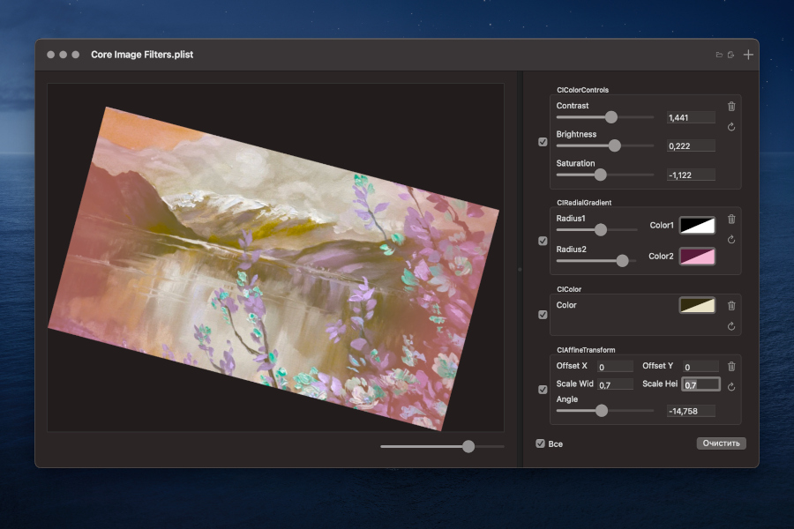Reset the CIColor filter using its reload icon
The width and height of the screenshot is (794, 529).
pyautogui.click(x=731, y=326)
